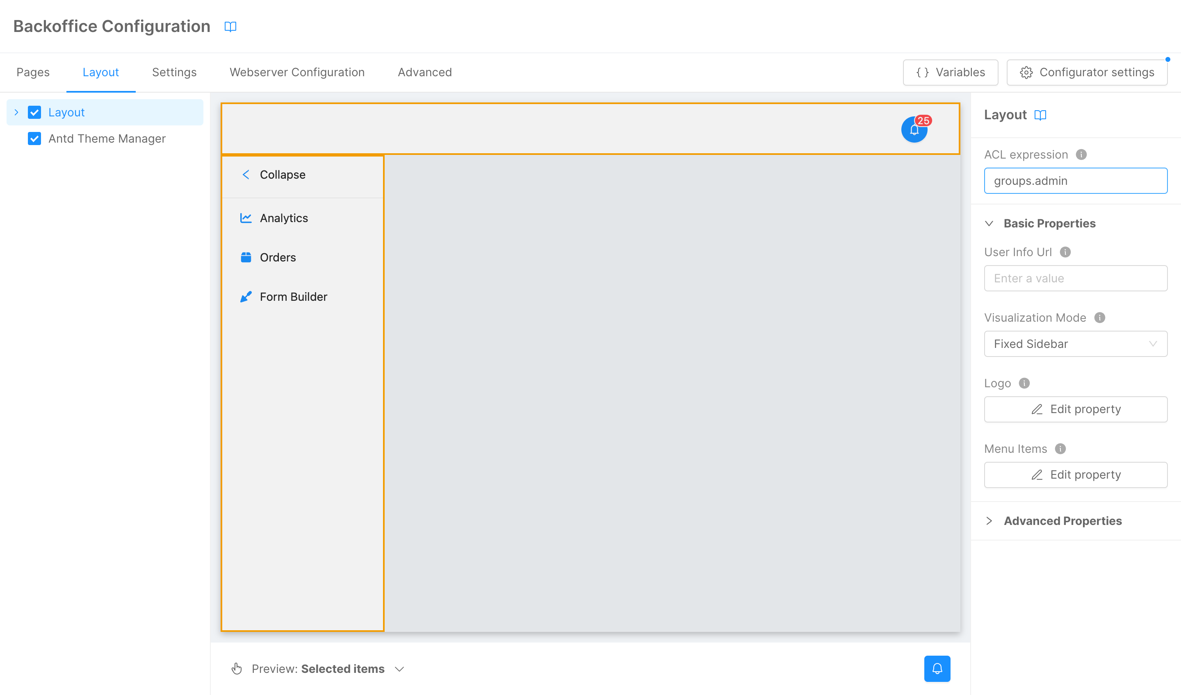Click info icon beside Visualization Mode
Image resolution: width=1181 pixels, height=695 pixels.
click(x=1099, y=318)
